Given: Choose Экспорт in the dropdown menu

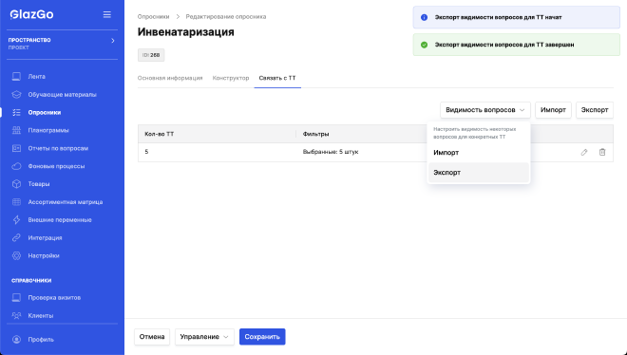Looking at the screenshot, I should (479, 173).
